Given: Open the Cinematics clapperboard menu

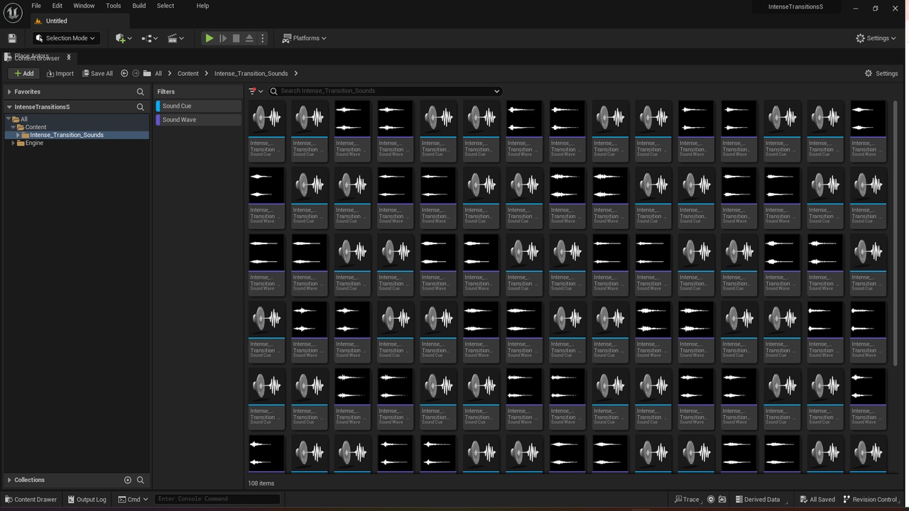Looking at the screenshot, I should (176, 38).
